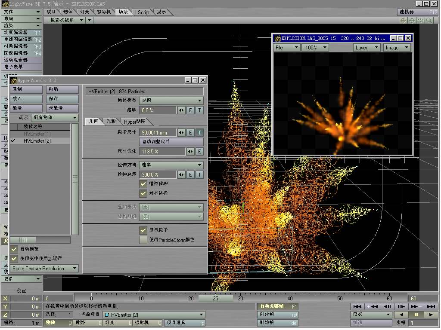Open 拉伸方向 速率 dropdown
This screenshot has height=330, width=441.
(x=171, y=165)
